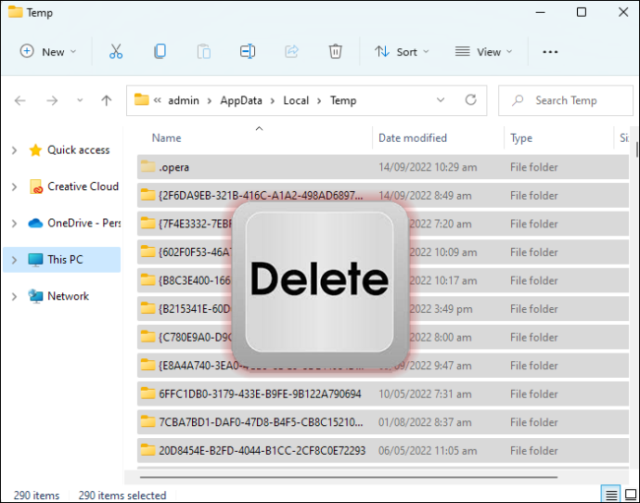Viewport: 640px width, 503px height.
Task: Expand the Quick access tree node
Action: 14,150
